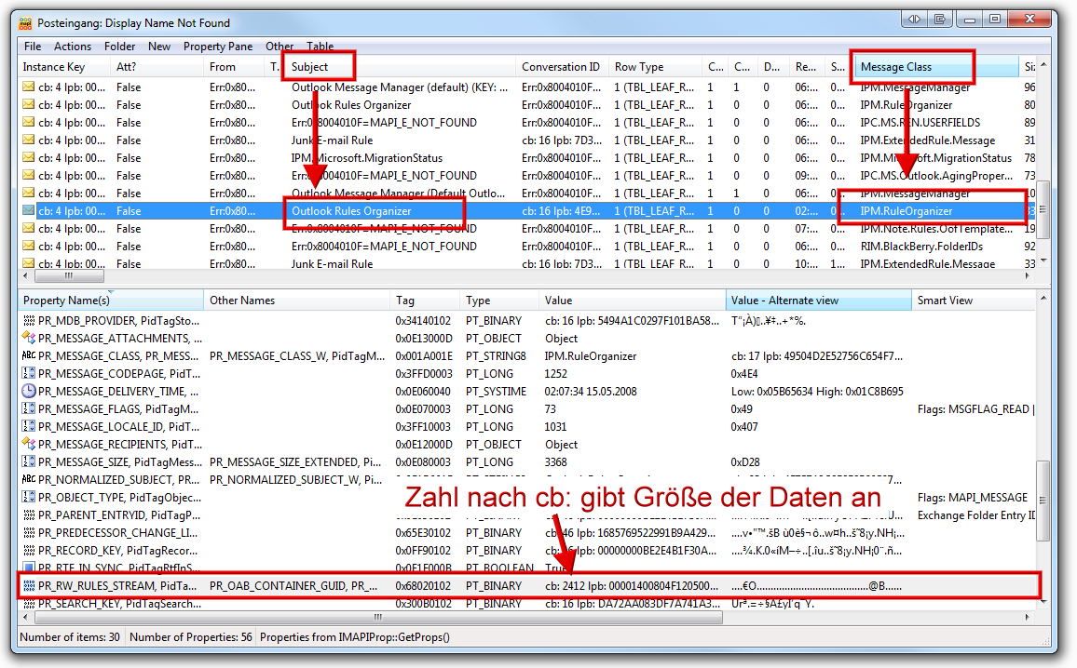Click the clock icon beside PR_MESSAGE_DELIVERY_TIME
1077x668 pixels.
(x=29, y=392)
